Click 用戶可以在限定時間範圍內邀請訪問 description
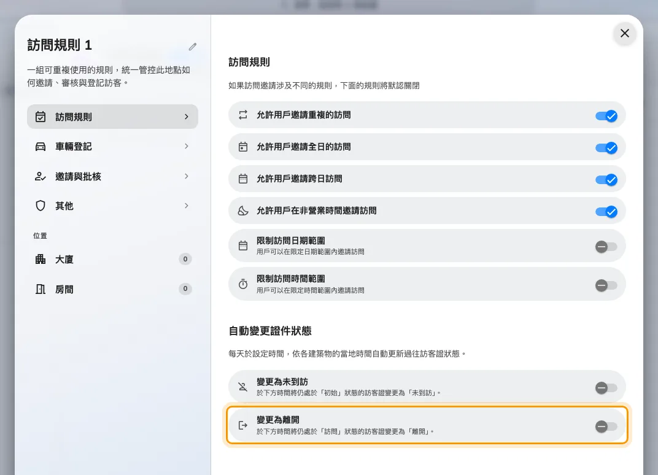 point(310,290)
